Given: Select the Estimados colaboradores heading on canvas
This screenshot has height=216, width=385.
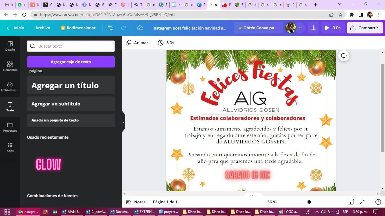Looking at the screenshot, I should pos(247,118).
